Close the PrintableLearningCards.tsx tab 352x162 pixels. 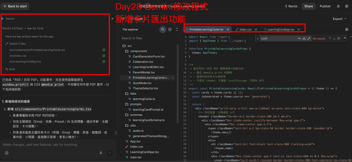pos(228,30)
